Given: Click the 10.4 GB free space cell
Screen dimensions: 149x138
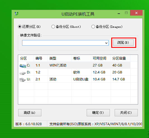Looking at the screenshot, I should click(x=99, y=79).
